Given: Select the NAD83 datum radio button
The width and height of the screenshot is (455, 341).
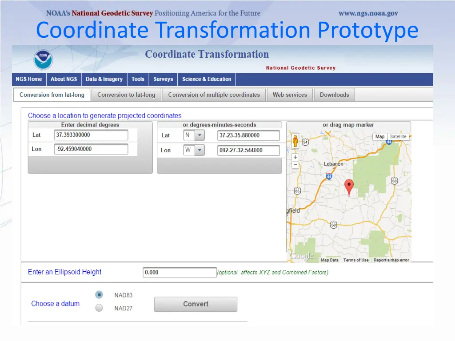Looking at the screenshot, I should click(99, 295).
